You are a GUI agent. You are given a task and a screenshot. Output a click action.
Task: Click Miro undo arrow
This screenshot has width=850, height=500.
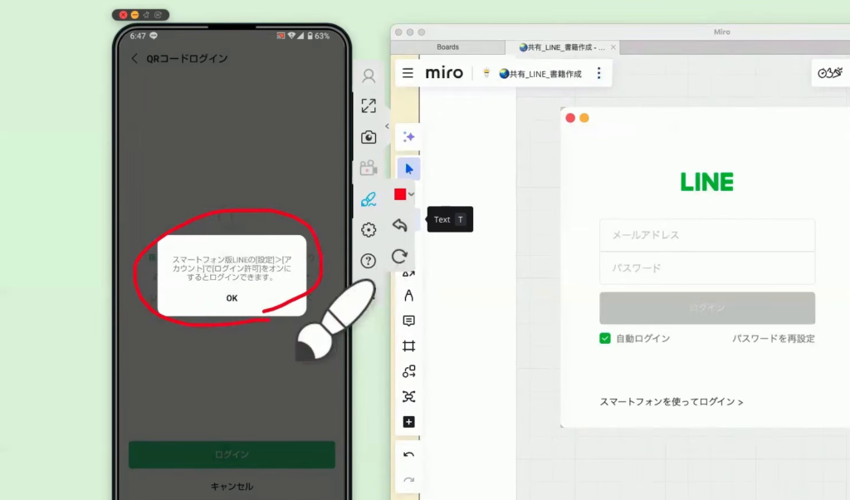point(408,454)
